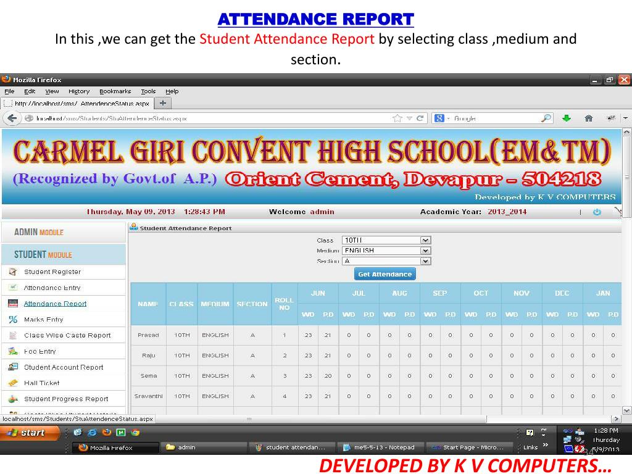632x474 pixels.
Task: Expand the STUDENT MODULE sidebar section
Action: point(64,255)
